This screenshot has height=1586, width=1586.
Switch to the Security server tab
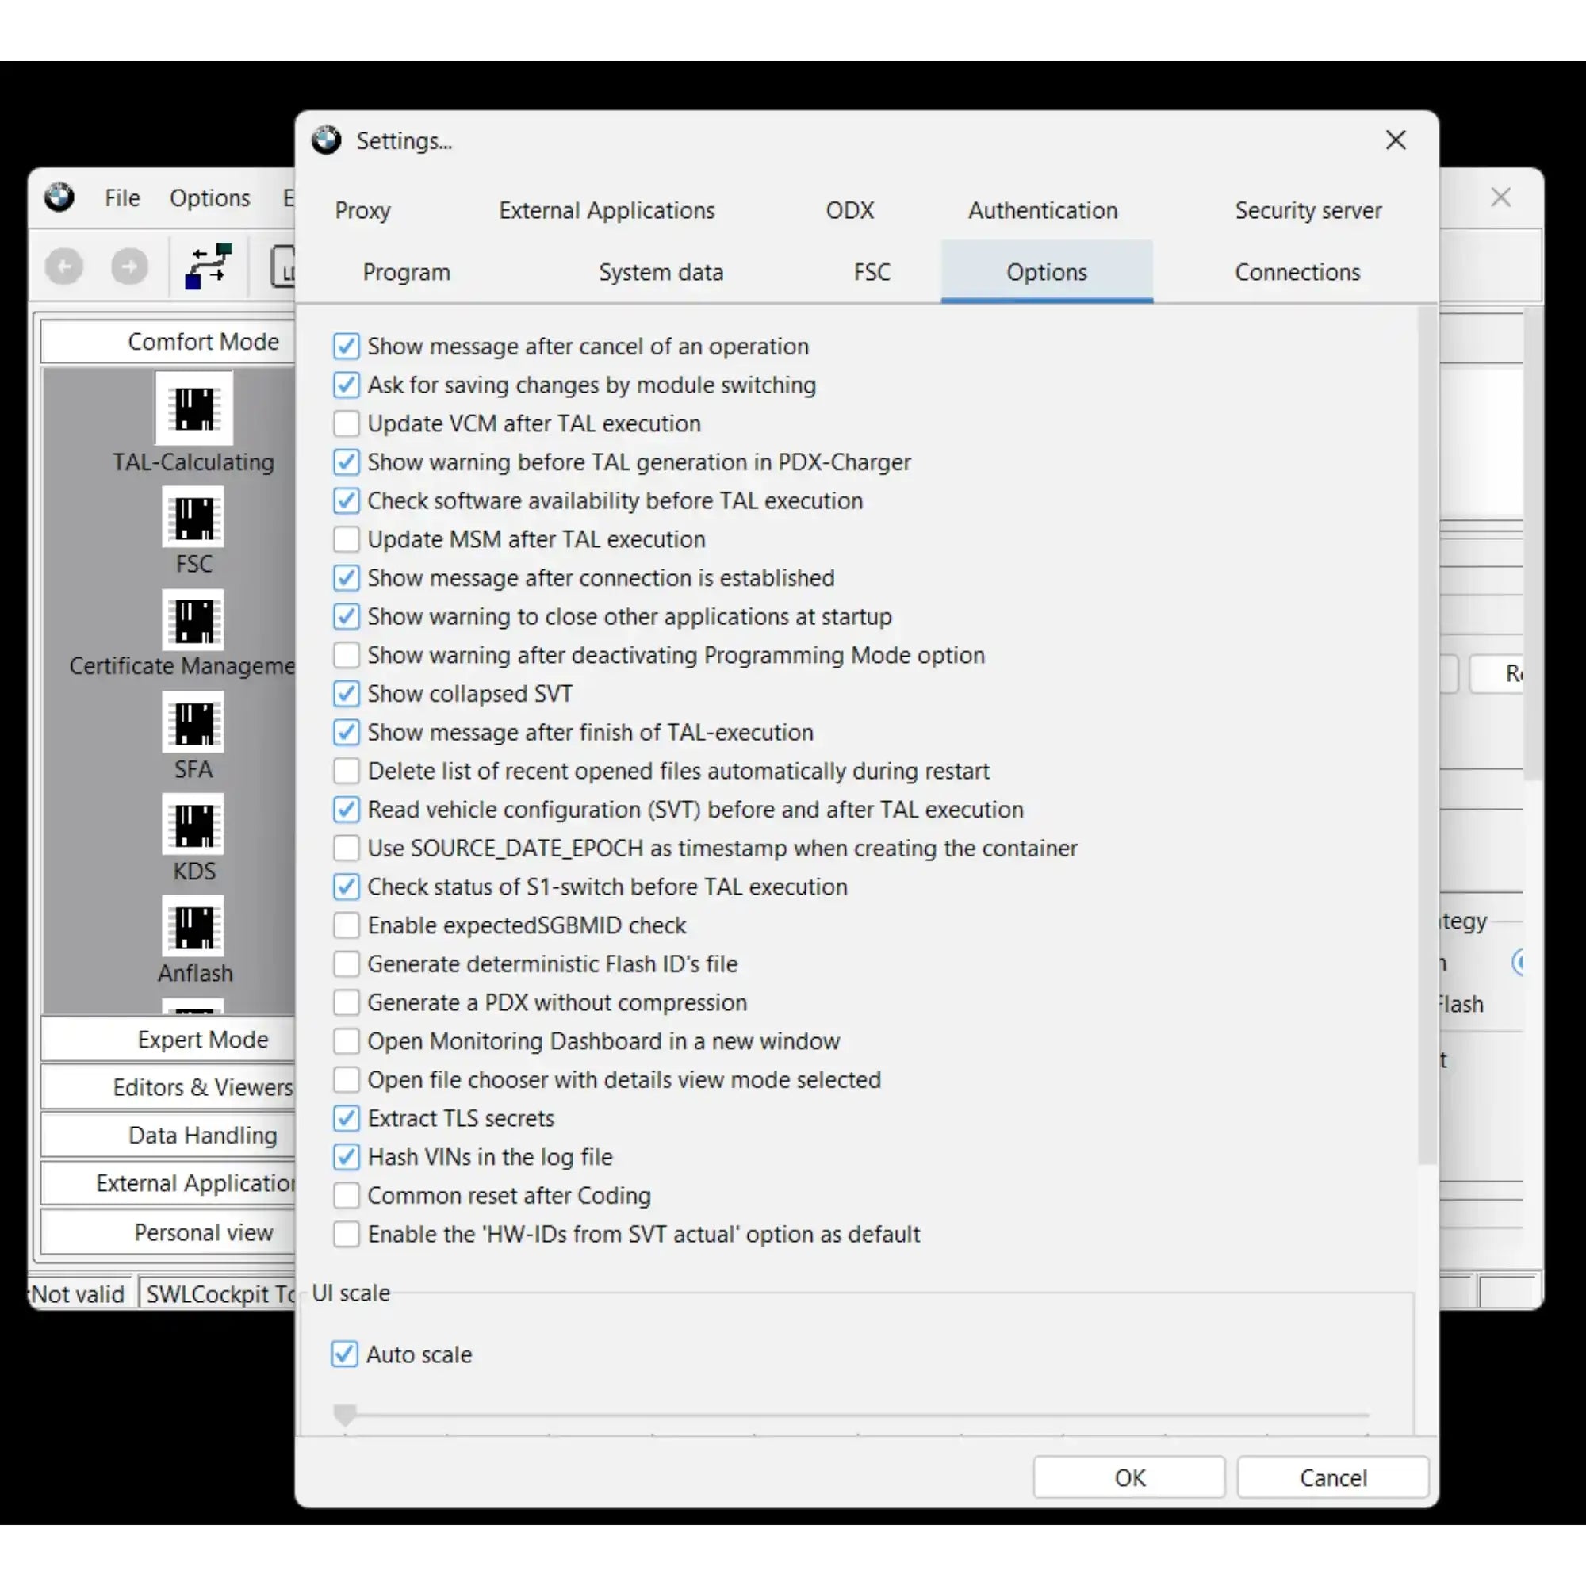(1308, 210)
